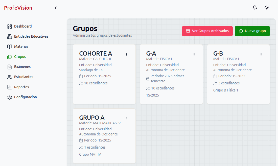Viewport: 278px width, 166px height.
Task: Go to Dashboard menu label
Action: pyautogui.click(x=23, y=26)
